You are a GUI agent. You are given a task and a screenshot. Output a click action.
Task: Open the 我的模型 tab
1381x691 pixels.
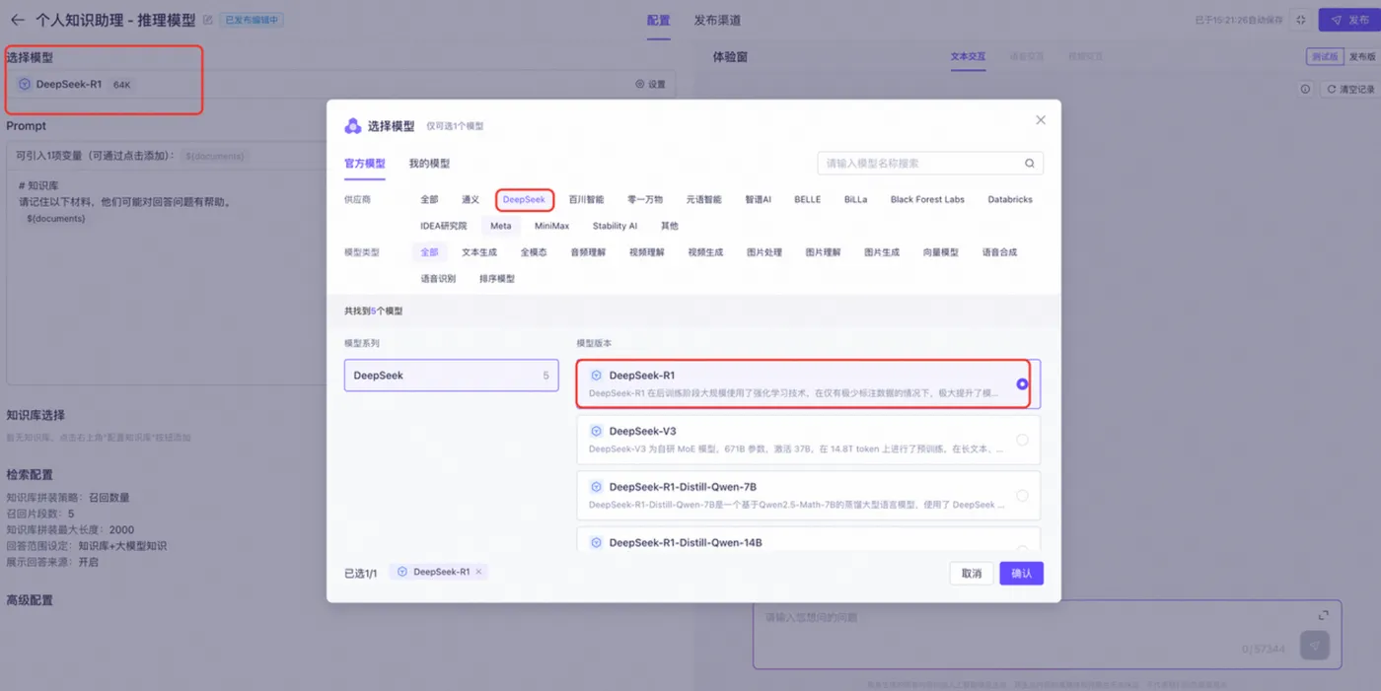429,164
